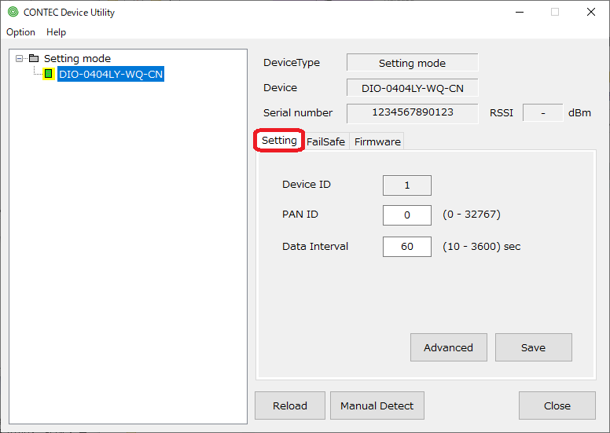Click the Close button at bottom right
610x433 pixels.
tap(557, 405)
